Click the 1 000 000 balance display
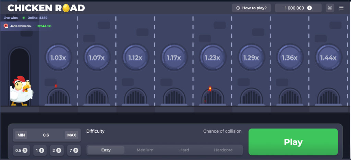This screenshot has width=351, height=160. 295,8
